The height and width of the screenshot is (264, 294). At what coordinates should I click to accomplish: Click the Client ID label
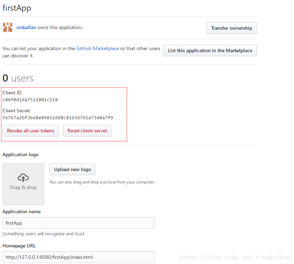[12, 93]
